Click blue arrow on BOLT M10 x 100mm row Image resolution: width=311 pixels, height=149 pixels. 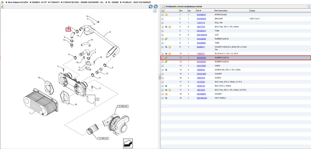[166, 86]
